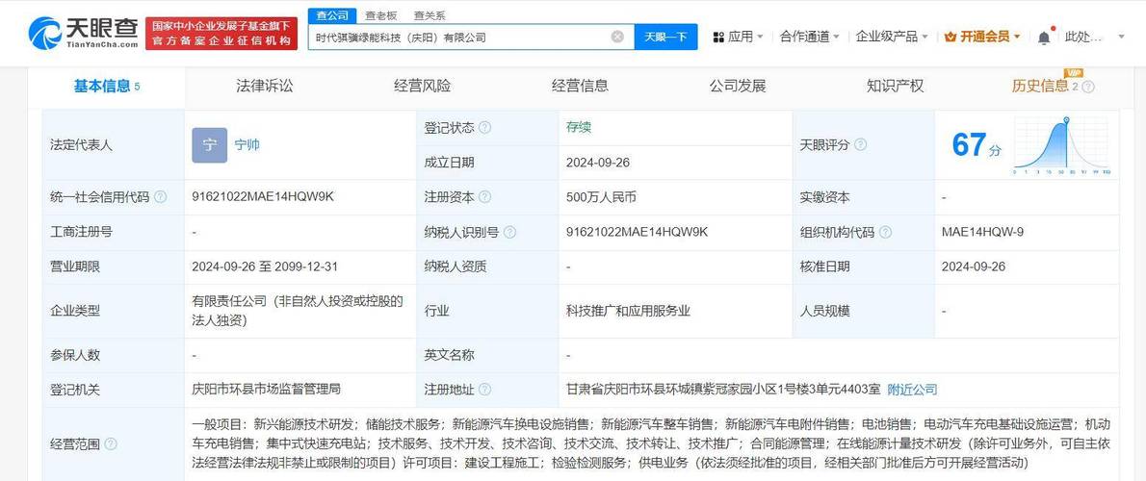Click industry value 科技推广和应用服务业
Screen dimensions: 1146x481
(628, 311)
